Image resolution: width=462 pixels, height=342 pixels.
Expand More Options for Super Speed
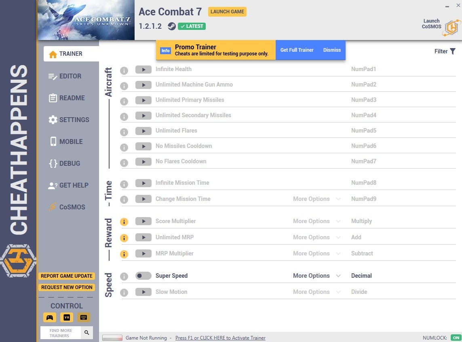click(x=317, y=276)
